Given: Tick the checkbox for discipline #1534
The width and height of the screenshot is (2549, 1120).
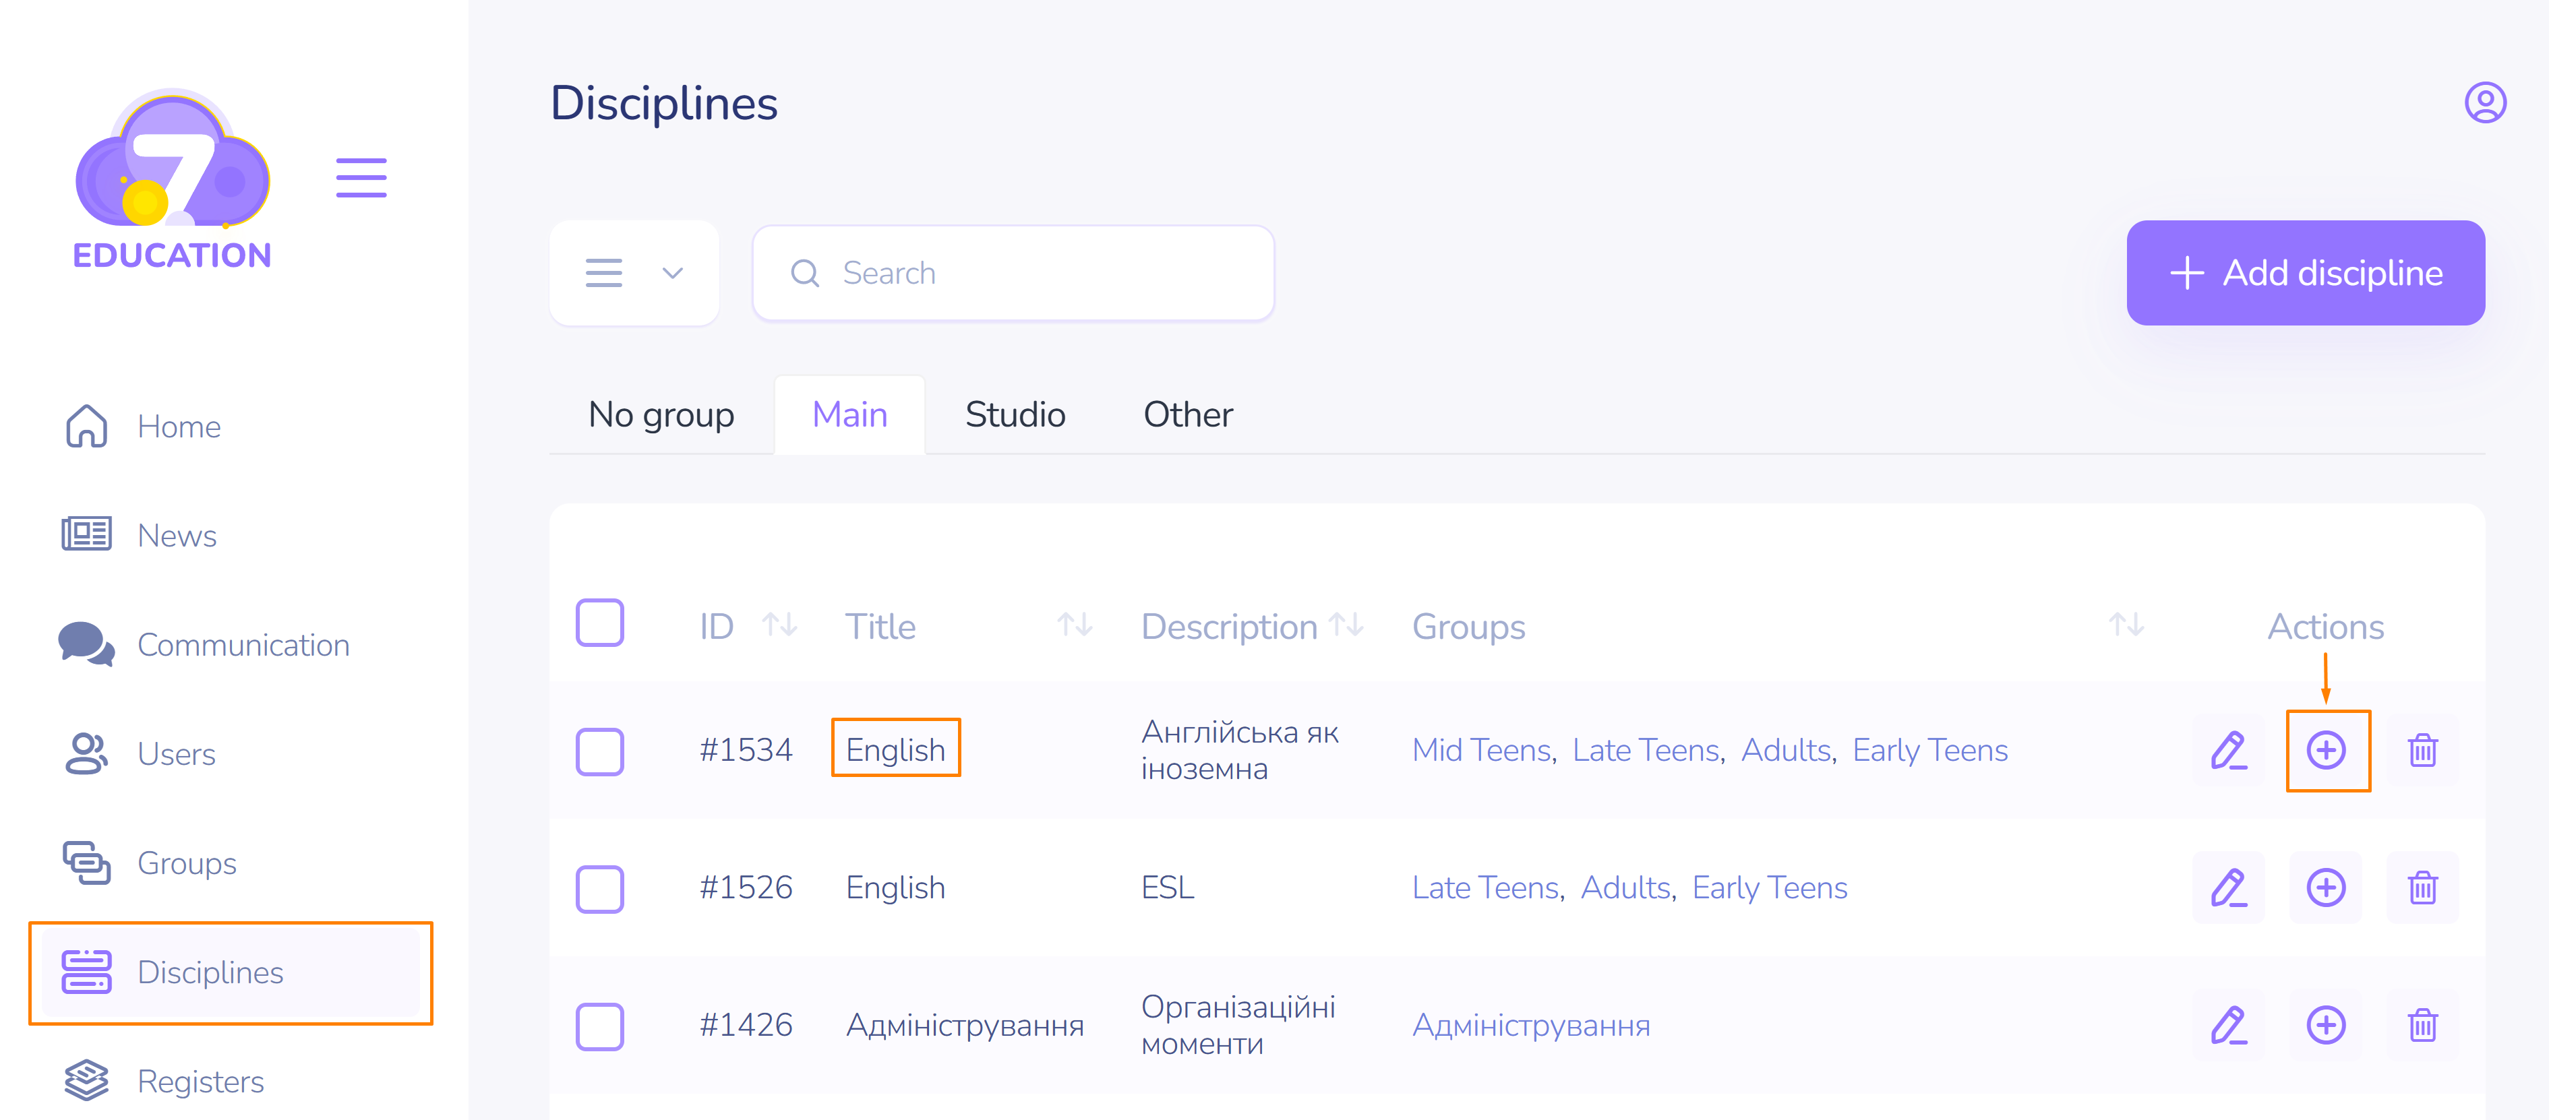Looking at the screenshot, I should [x=599, y=751].
